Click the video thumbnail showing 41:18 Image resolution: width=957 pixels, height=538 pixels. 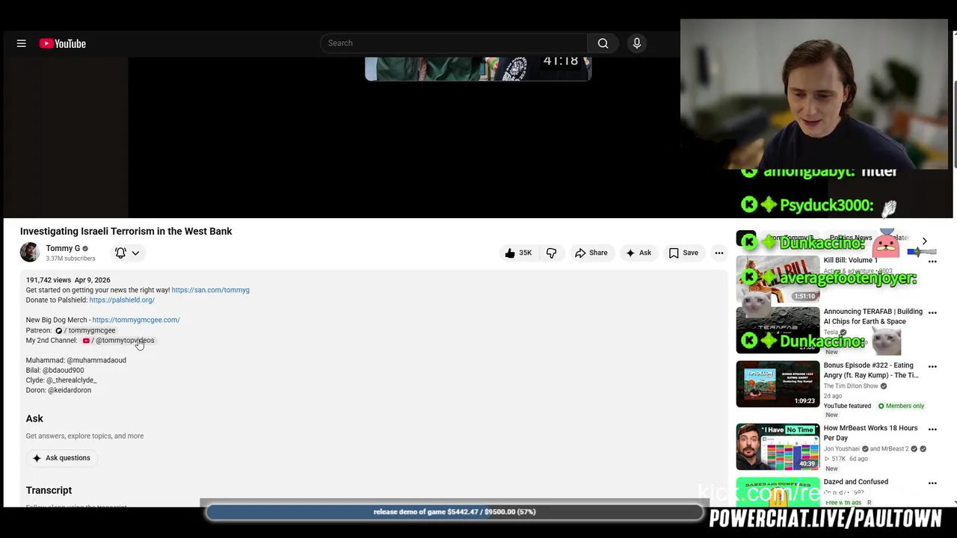coord(478,69)
